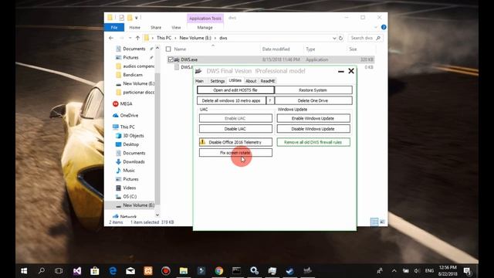
Task: Select OneDrive in the navigation pane
Action: (x=129, y=115)
